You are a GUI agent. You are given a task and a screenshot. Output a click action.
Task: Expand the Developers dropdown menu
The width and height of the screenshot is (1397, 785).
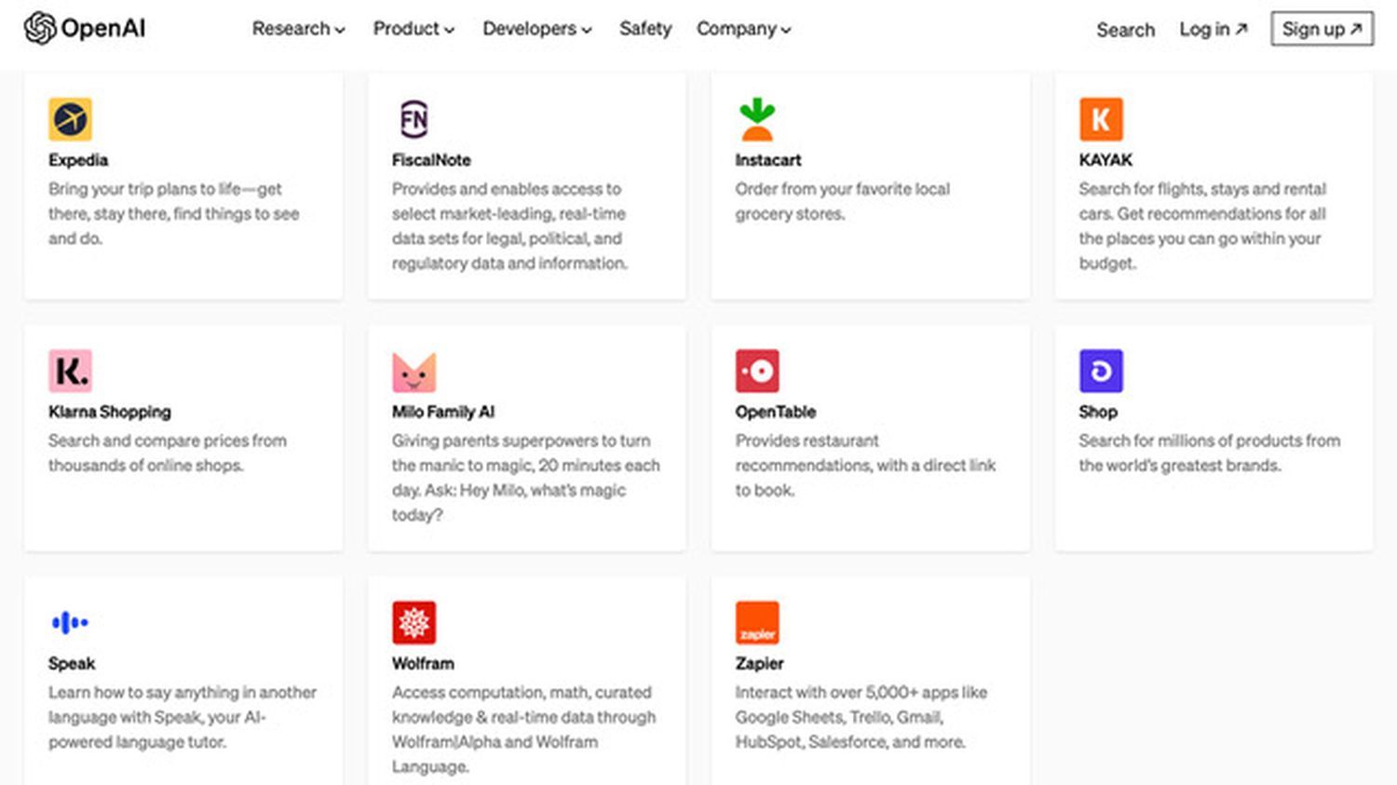tap(536, 29)
